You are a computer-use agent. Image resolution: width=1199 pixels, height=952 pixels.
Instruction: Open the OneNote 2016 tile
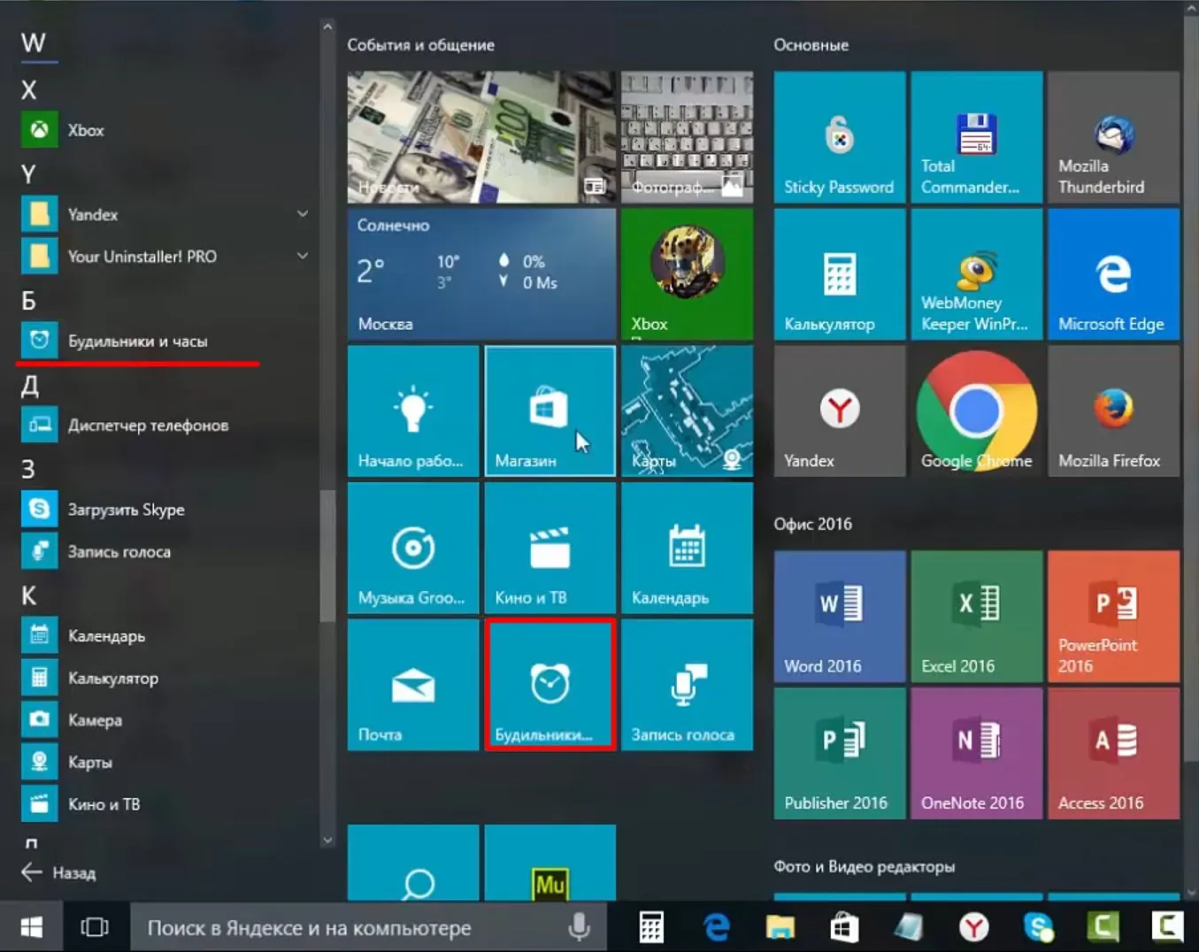point(977,754)
